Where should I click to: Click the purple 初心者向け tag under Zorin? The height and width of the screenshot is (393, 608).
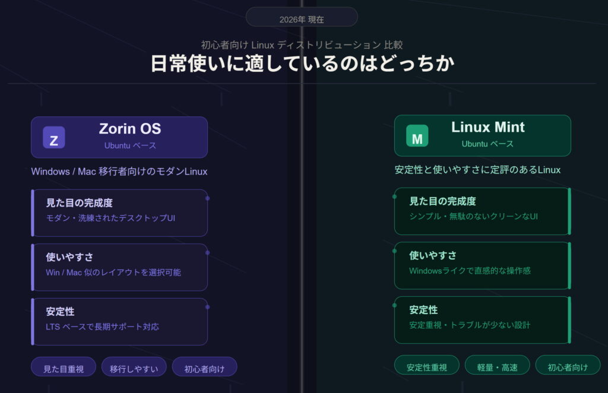click(x=204, y=367)
